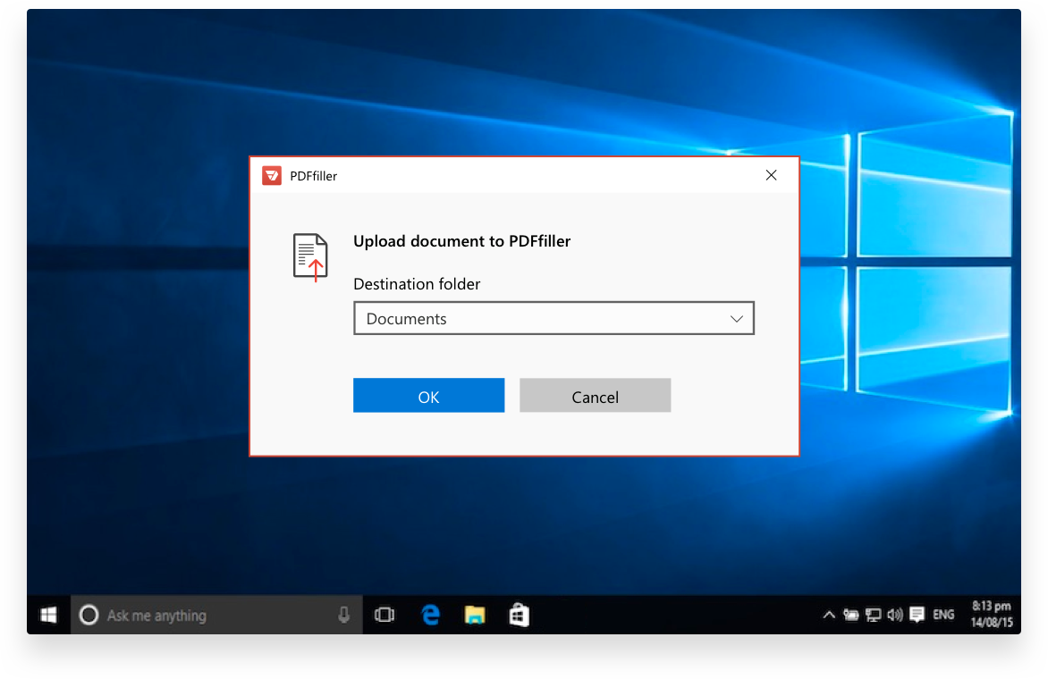
Task: Click the upload document icon
Action: [x=310, y=257]
